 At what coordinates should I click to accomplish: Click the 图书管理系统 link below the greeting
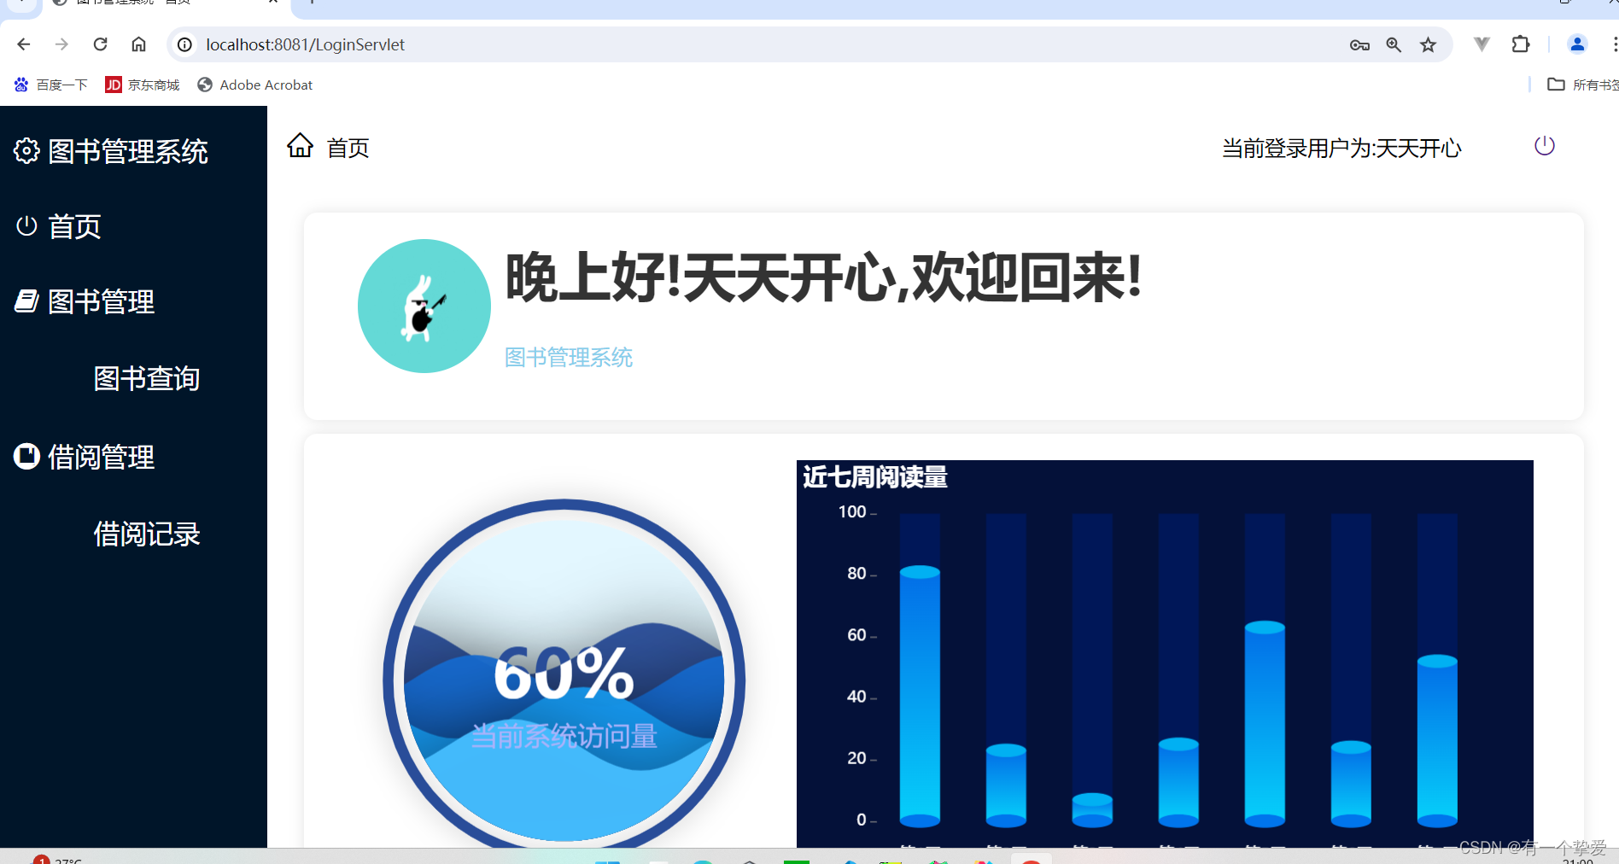pos(567,358)
